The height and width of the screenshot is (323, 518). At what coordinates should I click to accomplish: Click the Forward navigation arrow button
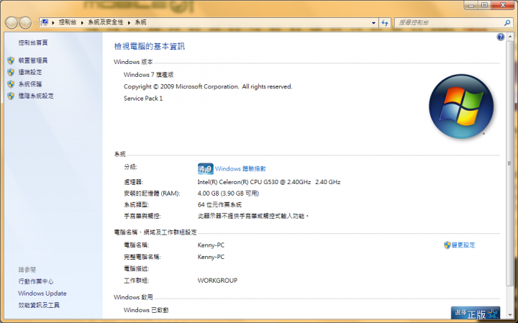[x=25, y=23]
